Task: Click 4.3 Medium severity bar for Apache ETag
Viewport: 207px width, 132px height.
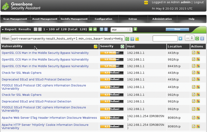Action: point(112,118)
